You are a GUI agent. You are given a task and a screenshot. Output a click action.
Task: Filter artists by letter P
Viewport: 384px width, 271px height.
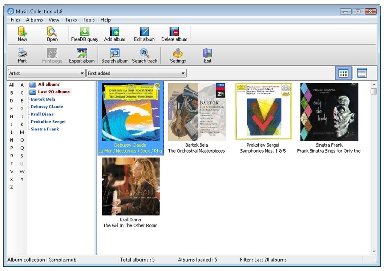[12, 148]
